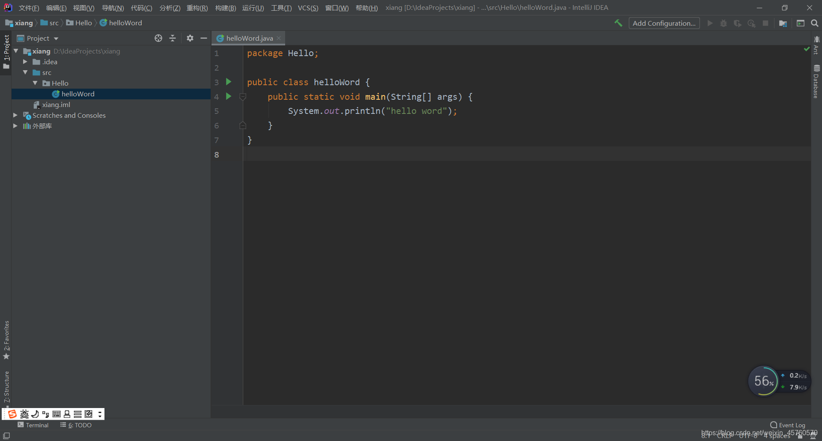Toggle fold marker at main method start

(x=243, y=97)
